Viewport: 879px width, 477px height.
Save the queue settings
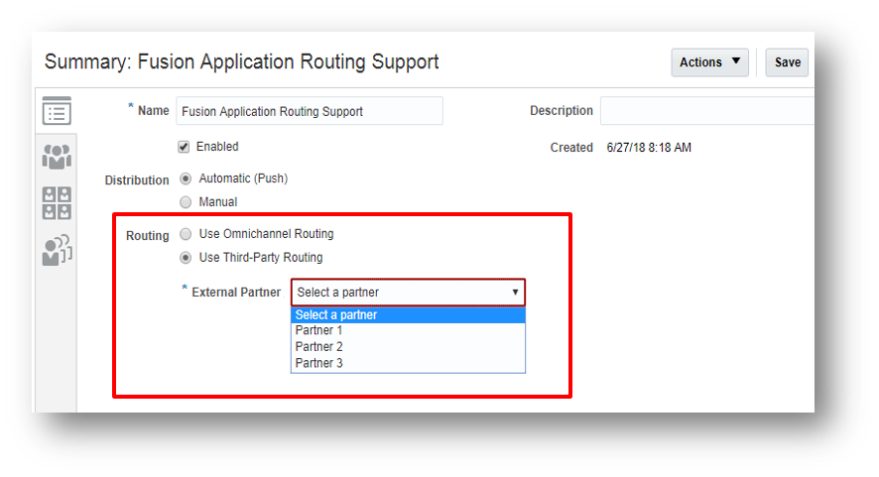(x=787, y=62)
